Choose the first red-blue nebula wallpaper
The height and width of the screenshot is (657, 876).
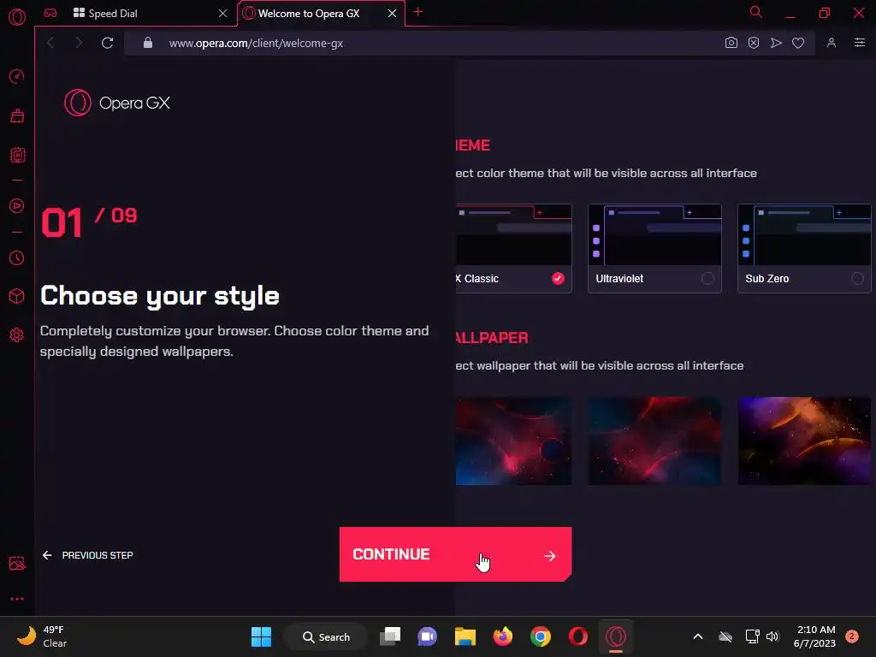point(513,441)
